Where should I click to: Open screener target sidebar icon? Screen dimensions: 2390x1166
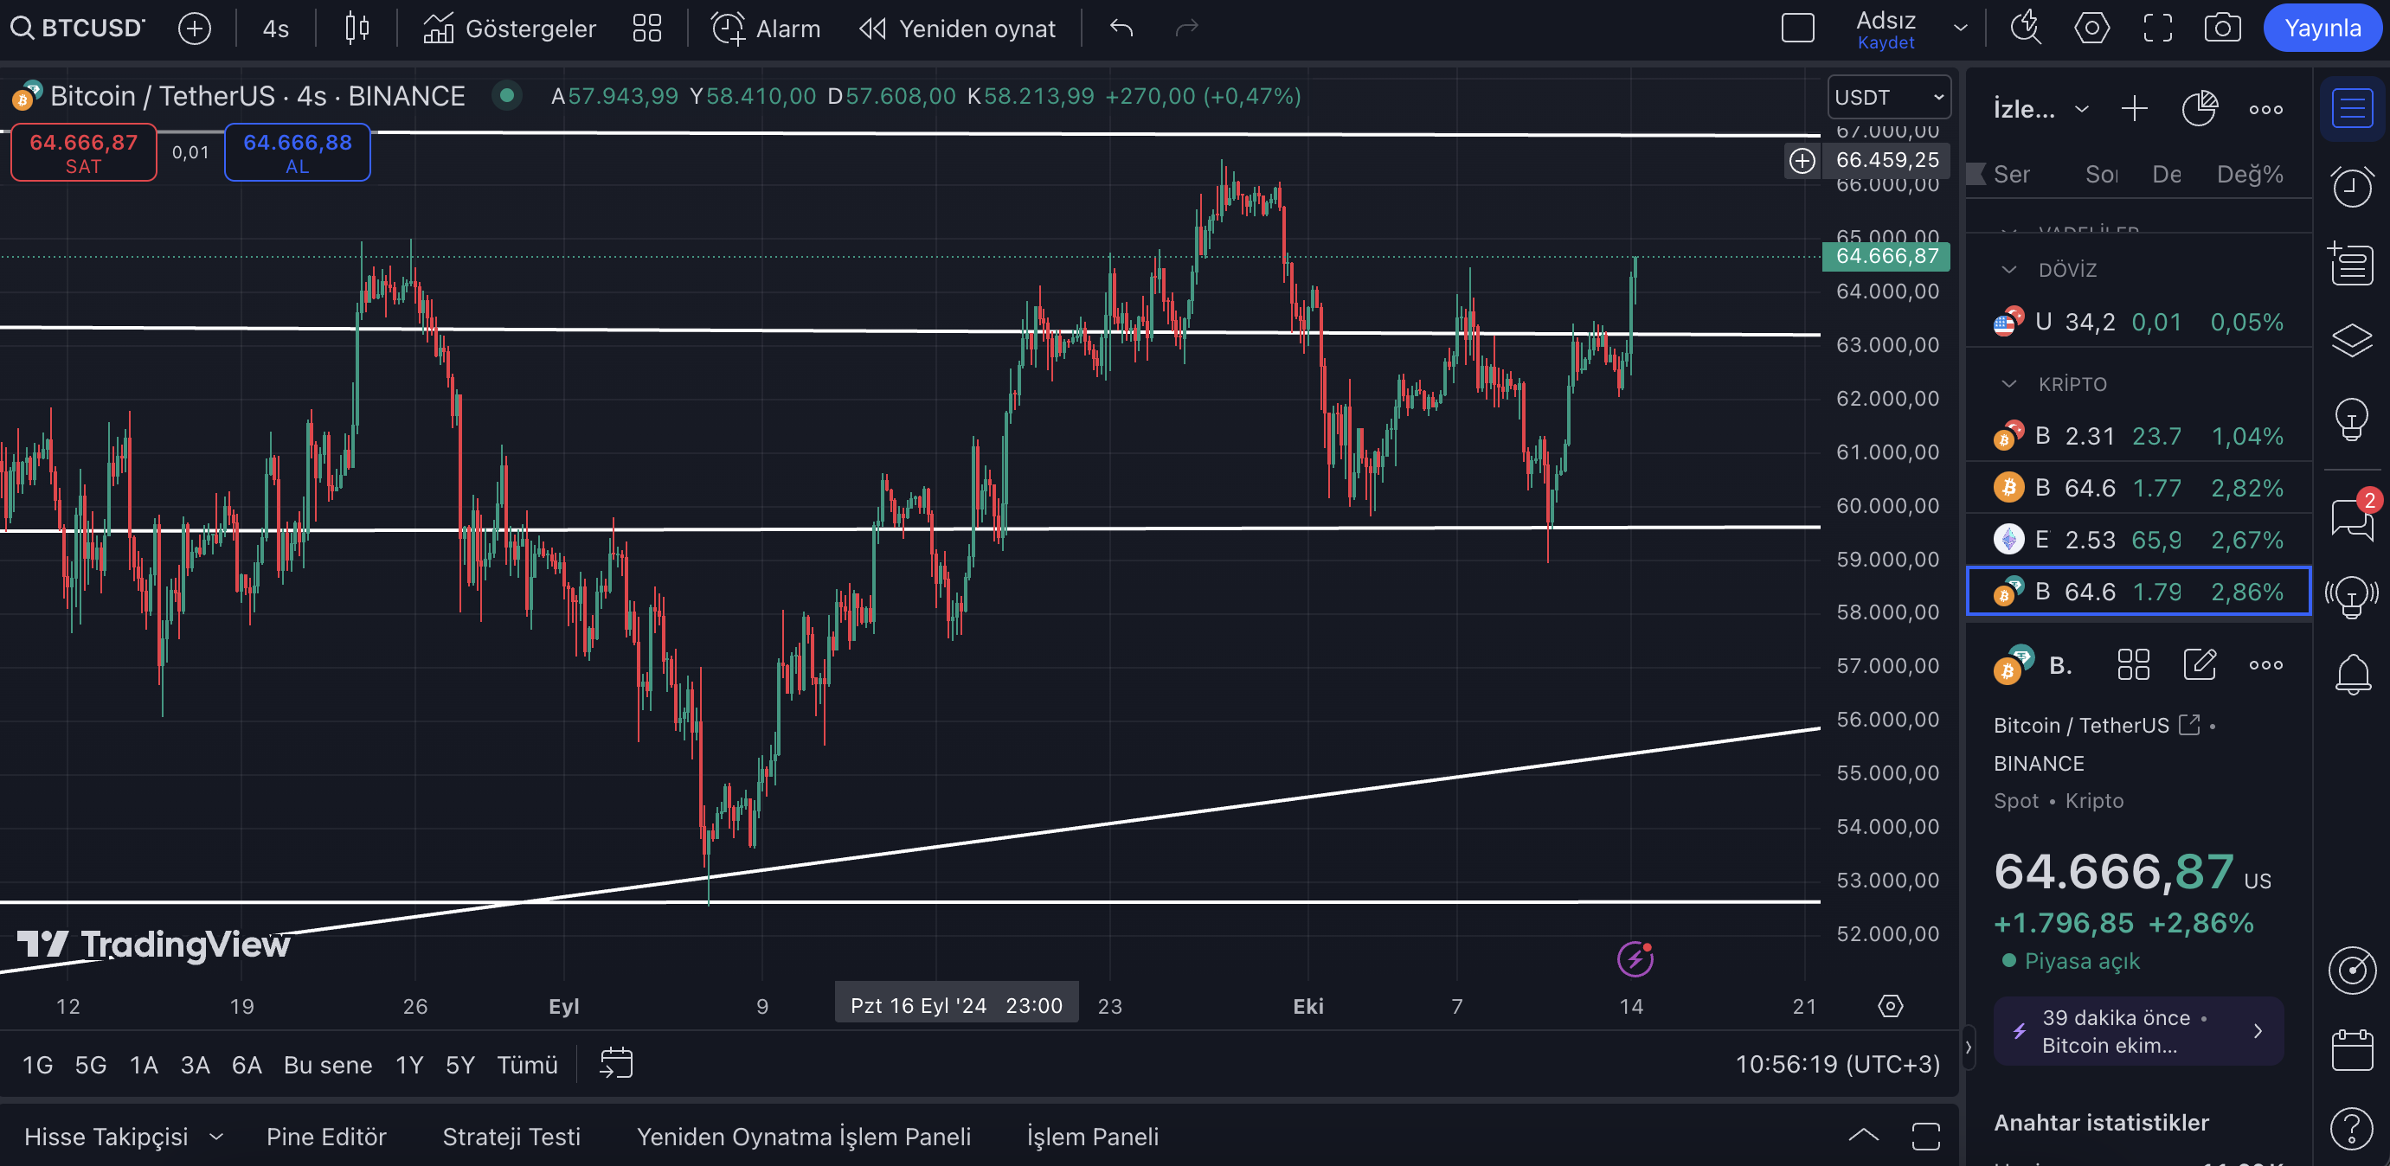2352,971
